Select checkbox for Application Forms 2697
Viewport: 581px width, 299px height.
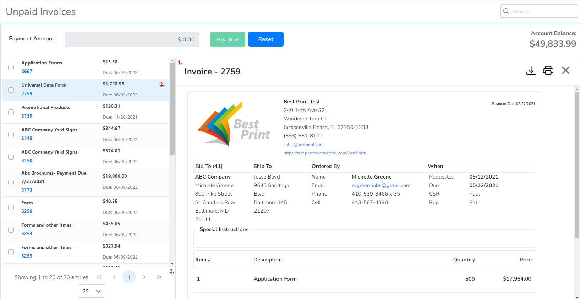[x=11, y=68]
